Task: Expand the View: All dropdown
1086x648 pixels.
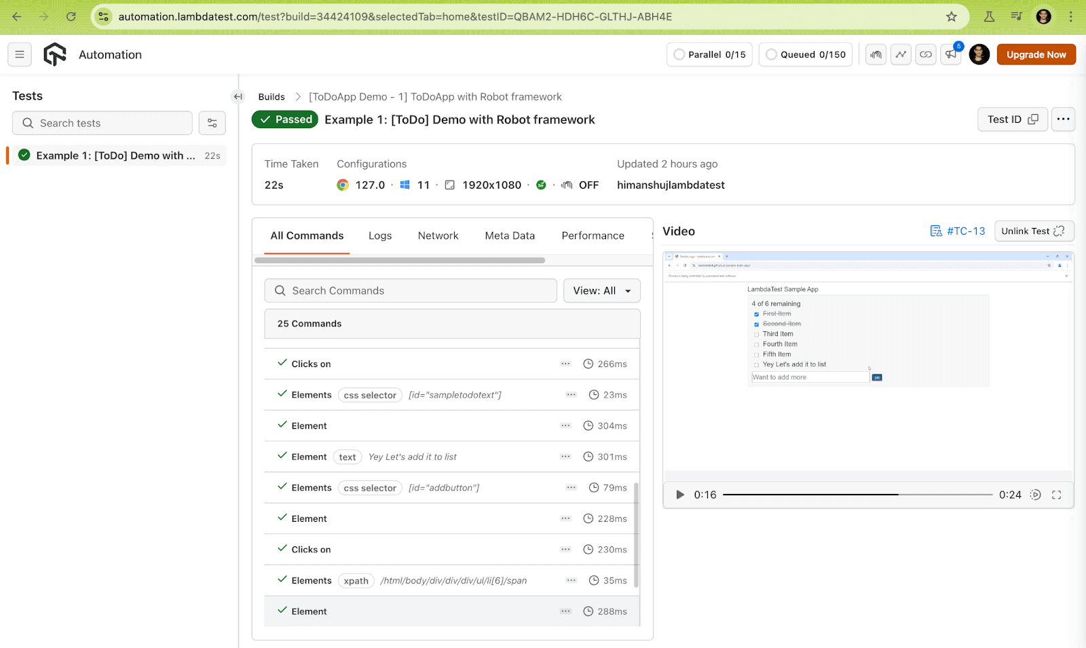Action: 601,290
